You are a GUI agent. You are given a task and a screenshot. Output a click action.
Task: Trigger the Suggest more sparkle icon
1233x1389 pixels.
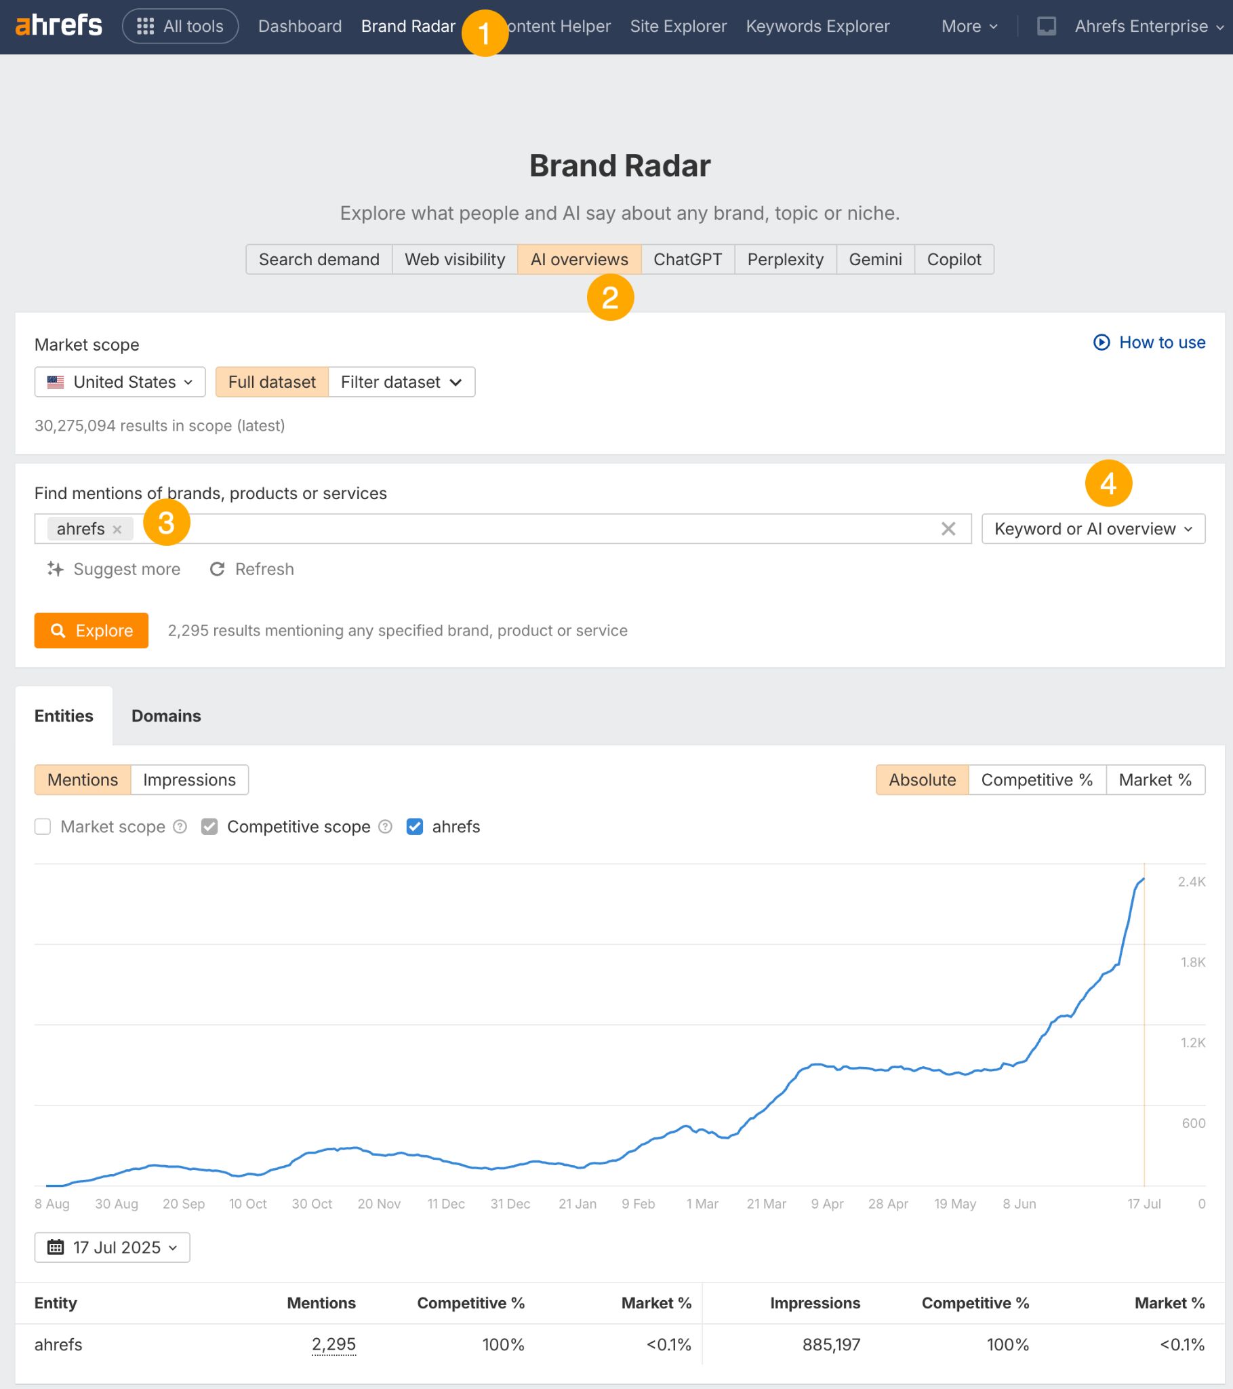[56, 569]
